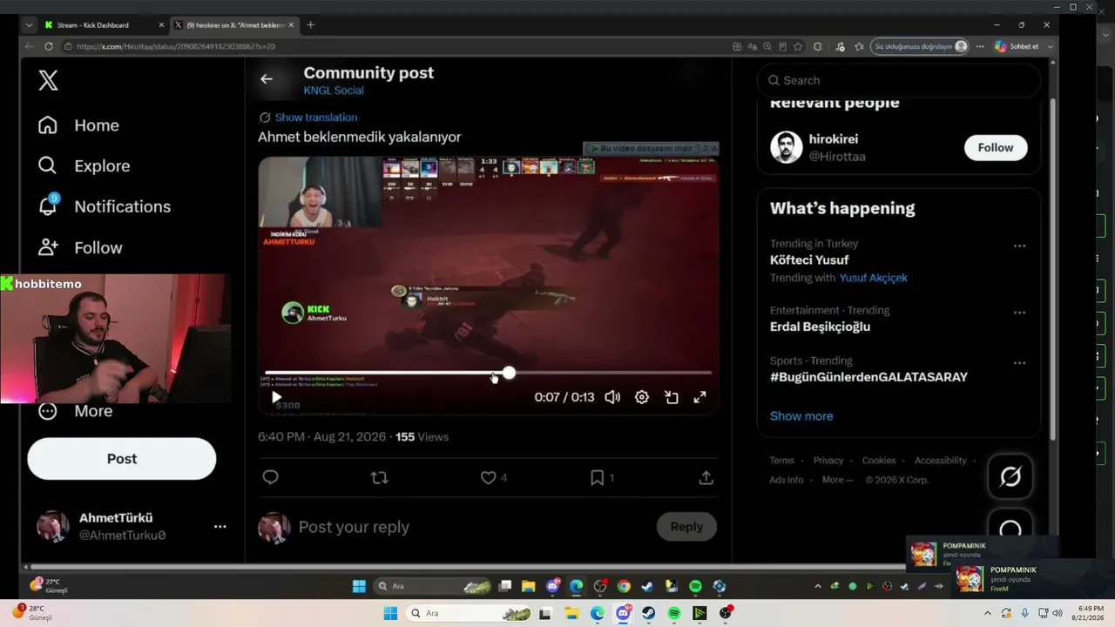The image size is (1115, 627).
Task: Open the Notifications bell icon
Action: (x=48, y=206)
